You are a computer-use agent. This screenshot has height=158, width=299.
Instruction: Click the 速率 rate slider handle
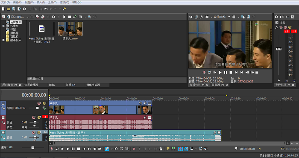[32, 147]
